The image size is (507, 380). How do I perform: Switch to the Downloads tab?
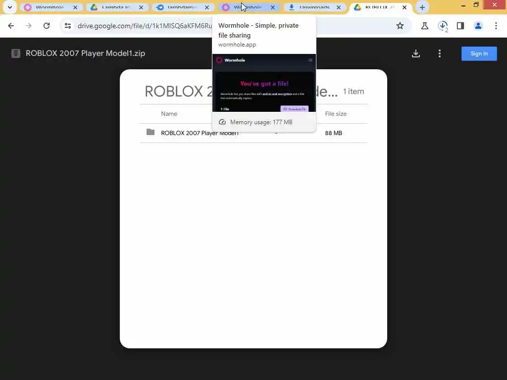tap(313, 7)
